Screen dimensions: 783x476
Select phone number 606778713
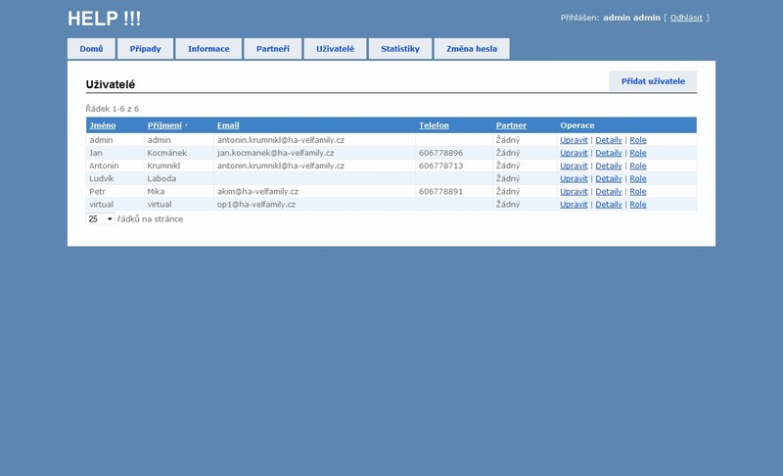coord(441,166)
